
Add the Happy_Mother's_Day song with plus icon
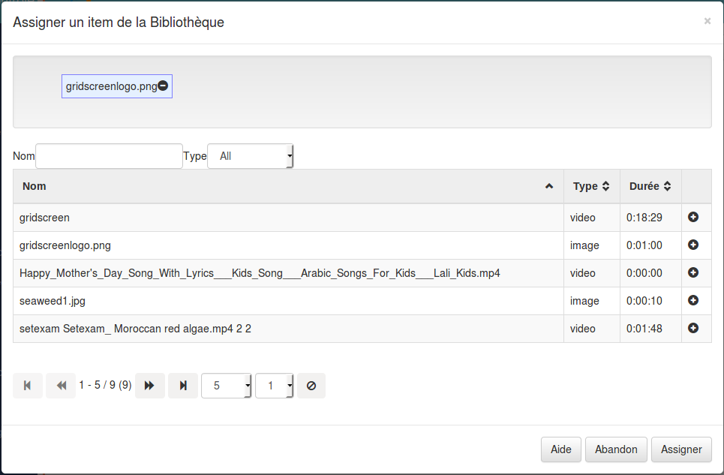click(694, 272)
